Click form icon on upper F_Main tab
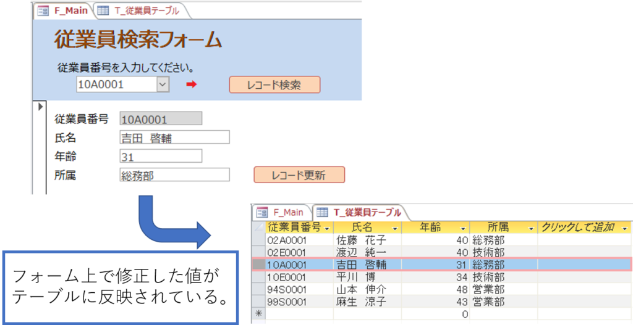Image resolution: width=633 pixels, height=325 pixels. pos(43,11)
